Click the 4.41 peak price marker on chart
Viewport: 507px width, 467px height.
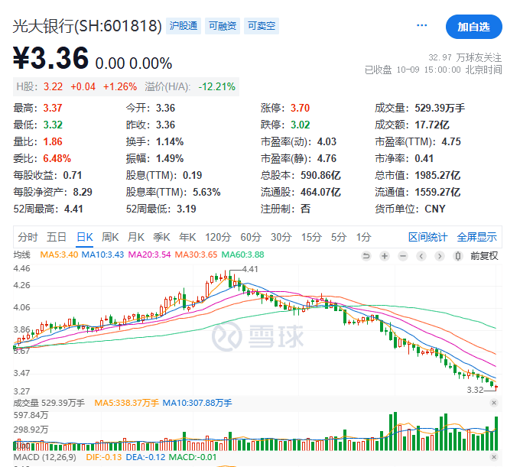[x=250, y=270]
